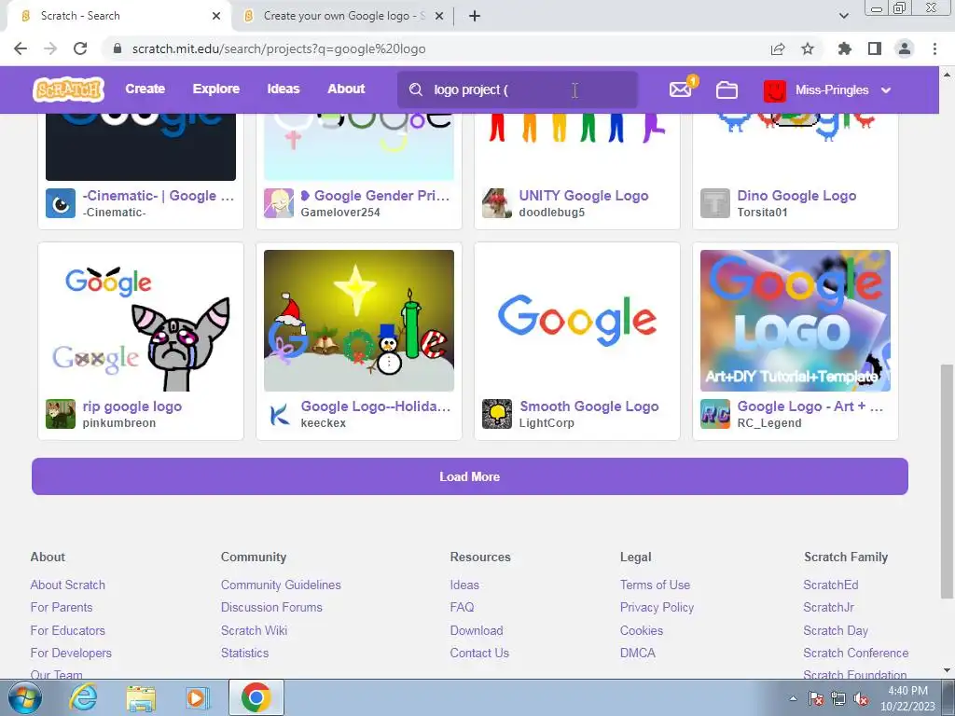Open the Google Logo Holiday project thumbnail
This screenshot has width=955, height=716.
[x=359, y=321]
